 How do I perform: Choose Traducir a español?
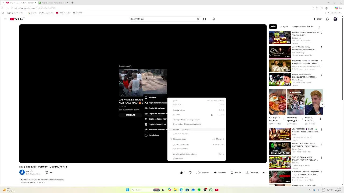[x=196, y=134]
